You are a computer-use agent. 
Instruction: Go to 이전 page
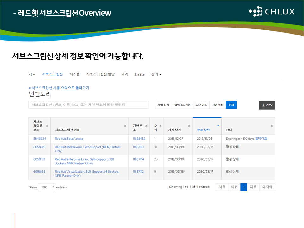pyautogui.click(x=234, y=187)
